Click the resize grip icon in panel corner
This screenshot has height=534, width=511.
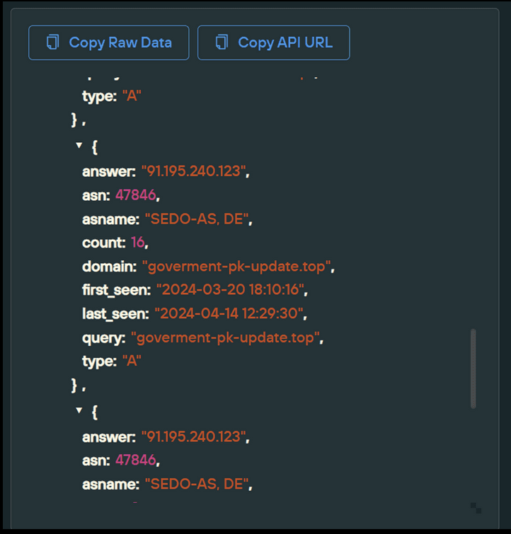(476, 508)
